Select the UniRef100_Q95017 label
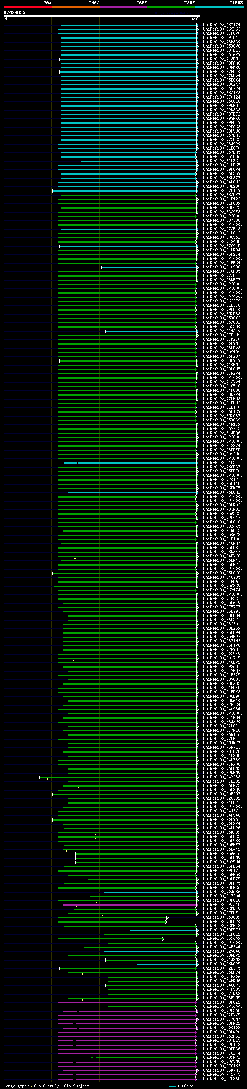This screenshot has height=1089, width=247. pyautogui.click(x=221, y=518)
